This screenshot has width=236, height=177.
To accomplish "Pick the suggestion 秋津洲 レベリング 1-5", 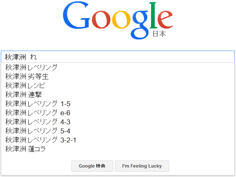I will [118, 104].
